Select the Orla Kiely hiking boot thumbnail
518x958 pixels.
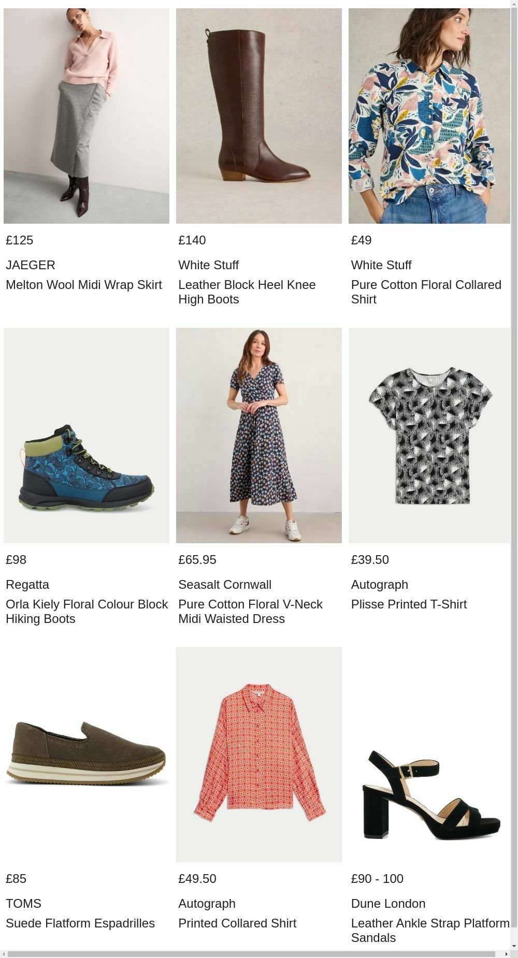pyautogui.click(x=86, y=434)
